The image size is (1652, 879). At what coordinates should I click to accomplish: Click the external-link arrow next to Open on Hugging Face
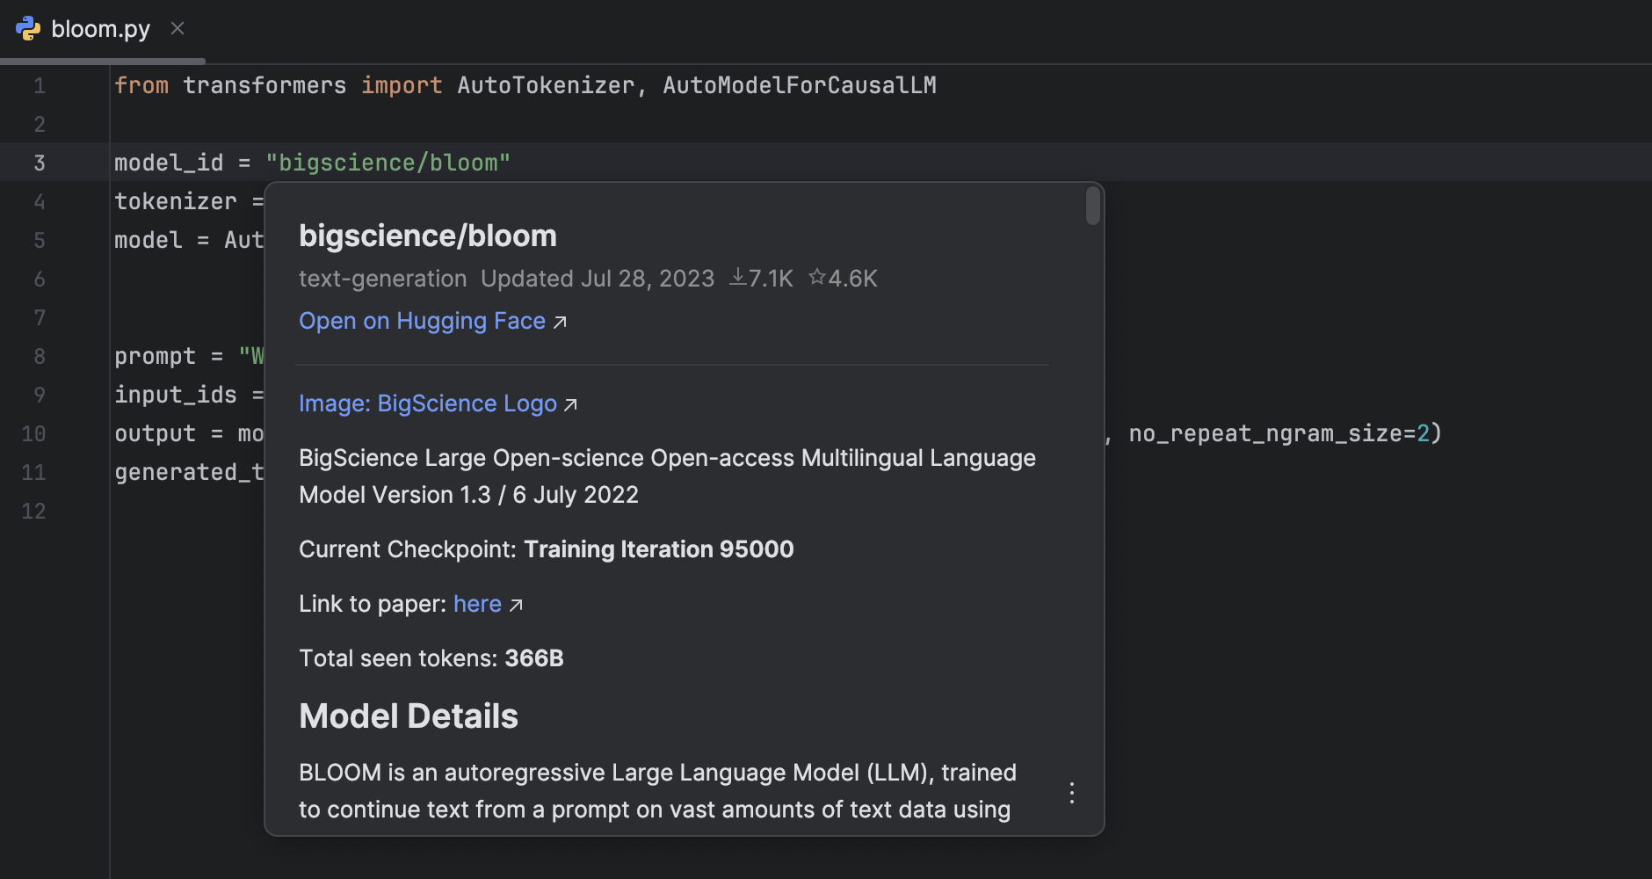(560, 322)
